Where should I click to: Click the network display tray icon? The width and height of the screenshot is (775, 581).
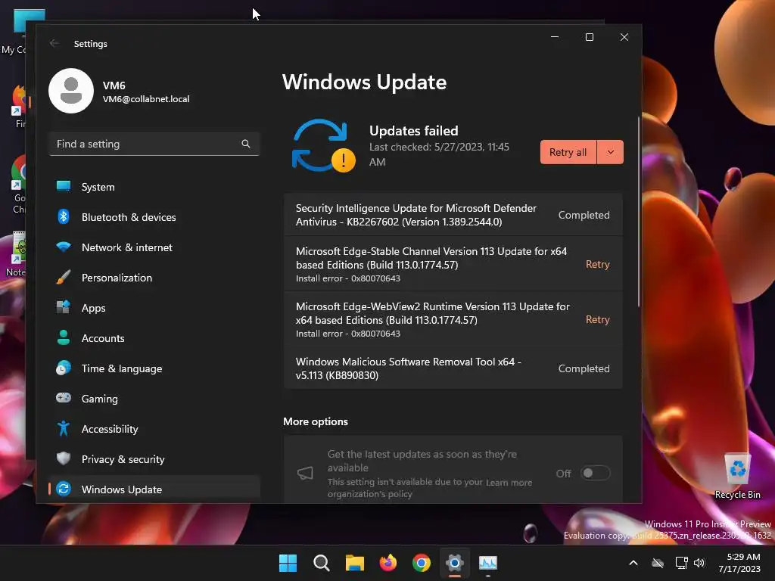682,563
